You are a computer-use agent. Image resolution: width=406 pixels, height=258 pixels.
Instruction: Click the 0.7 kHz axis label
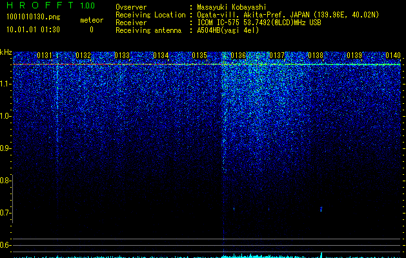point(5,213)
